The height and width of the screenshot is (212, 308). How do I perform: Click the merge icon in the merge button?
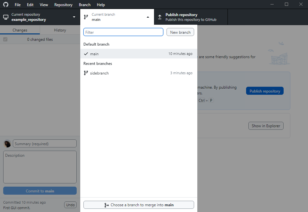pos(107,205)
